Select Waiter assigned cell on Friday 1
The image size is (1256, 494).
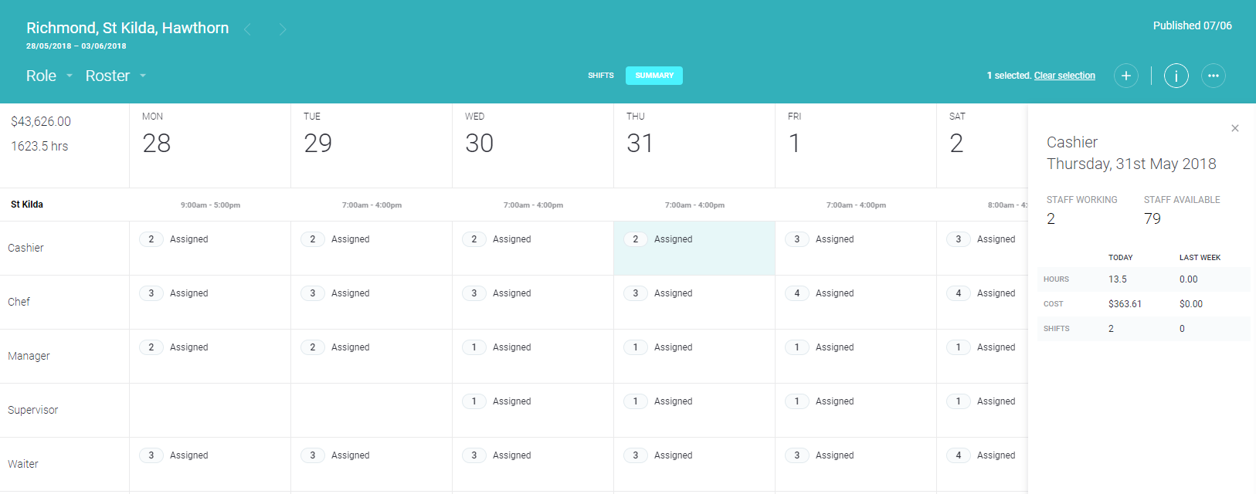[x=855, y=464]
